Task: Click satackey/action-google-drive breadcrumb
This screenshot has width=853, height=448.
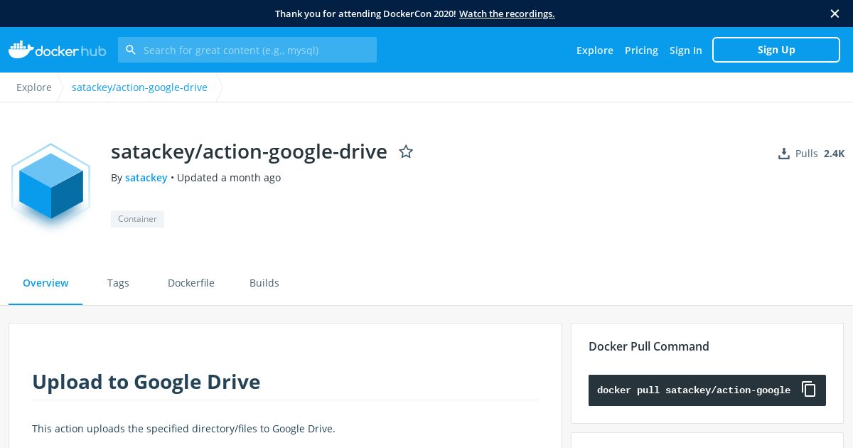Action: click(139, 87)
